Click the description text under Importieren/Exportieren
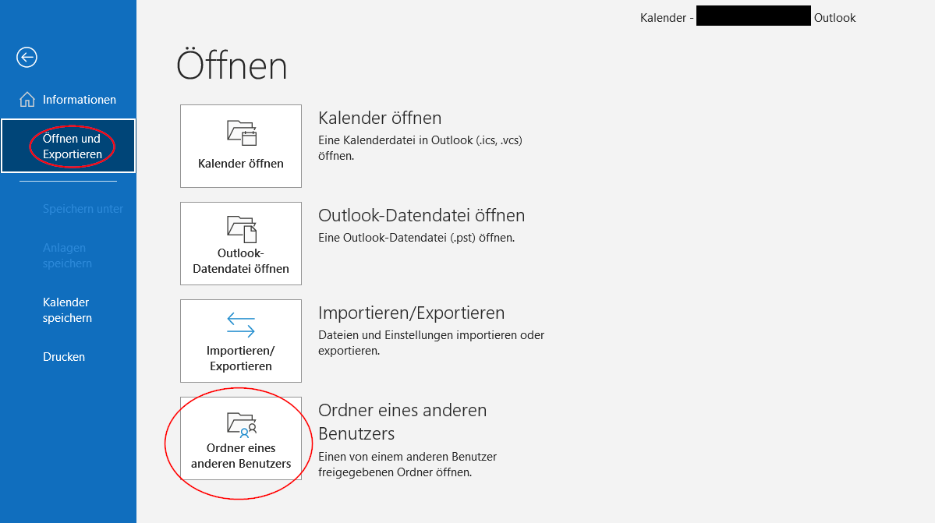 [x=430, y=343]
